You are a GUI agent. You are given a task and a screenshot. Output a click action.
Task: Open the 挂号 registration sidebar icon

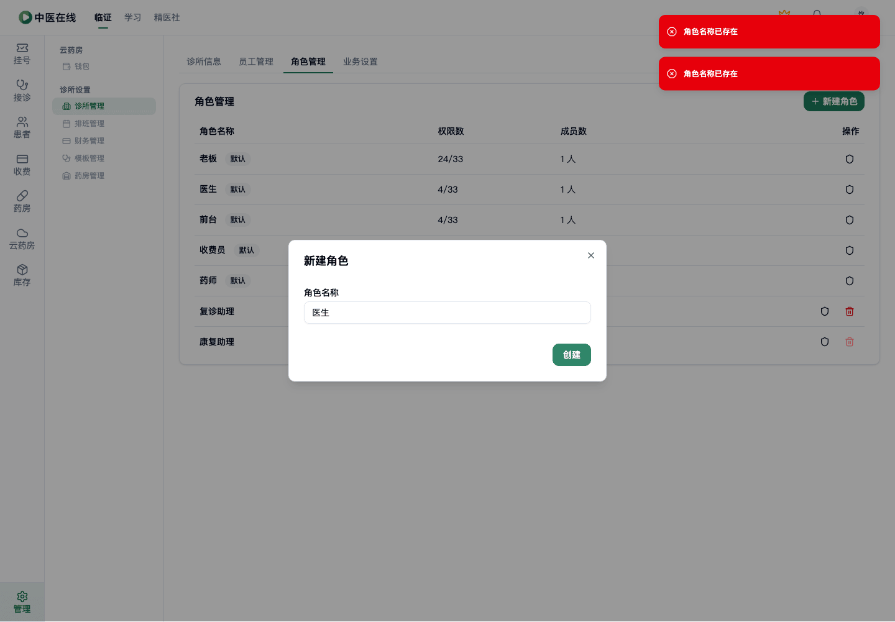click(22, 54)
